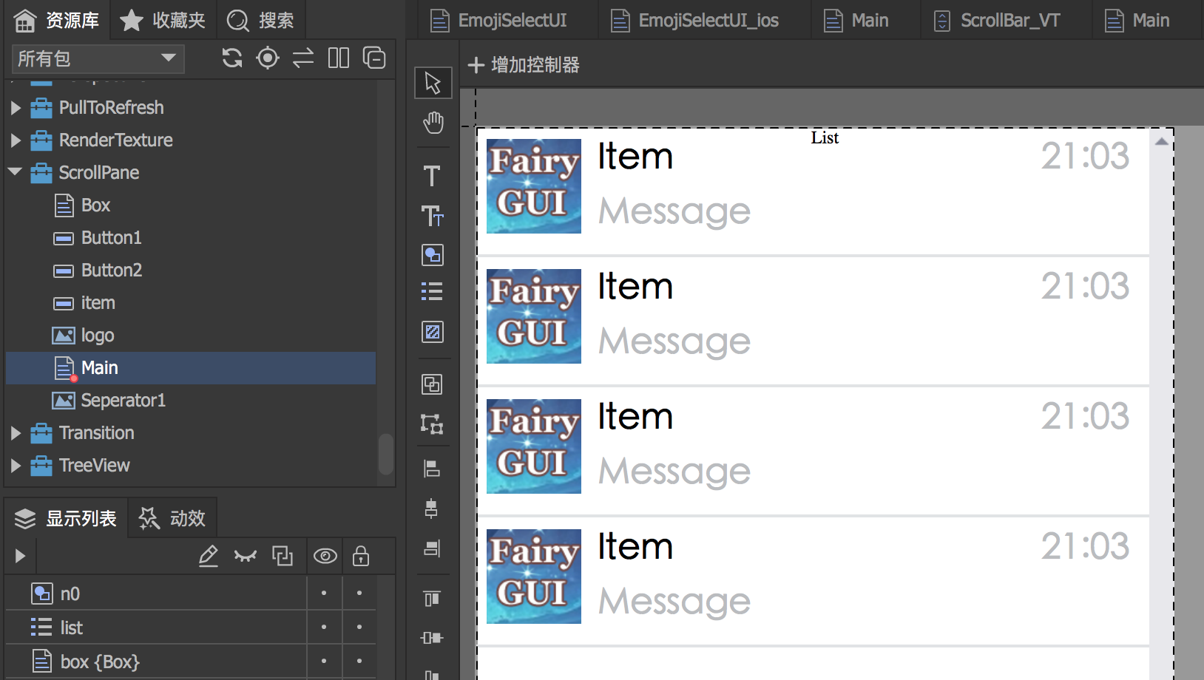Select the list tool in toolbar
1204x680 pixels.
coord(432,291)
